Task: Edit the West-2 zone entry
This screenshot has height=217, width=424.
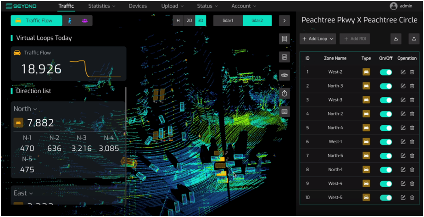Action: pos(403,72)
